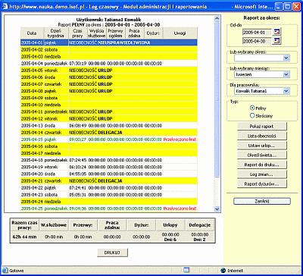Click the Gotowe status bar text

click(17, 271)
